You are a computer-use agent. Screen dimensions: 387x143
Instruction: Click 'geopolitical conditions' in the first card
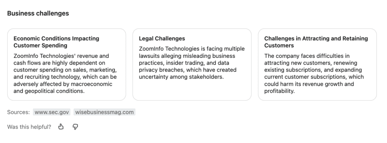tap(54, 91)
